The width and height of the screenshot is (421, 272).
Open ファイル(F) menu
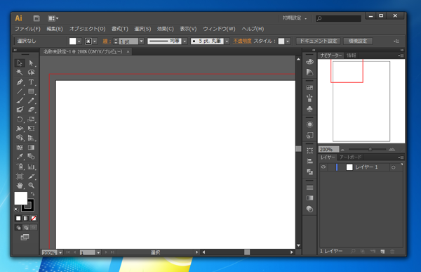point(27,29)
